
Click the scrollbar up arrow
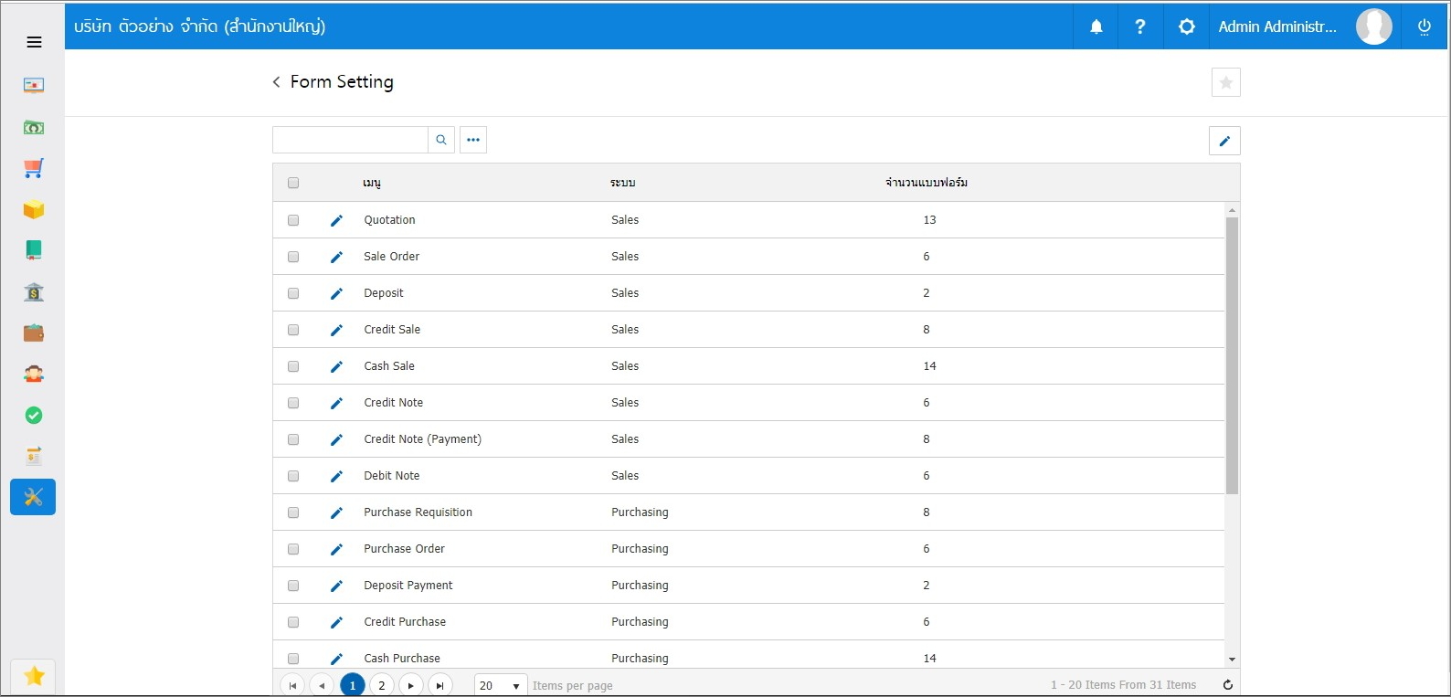click(1232, 210)
